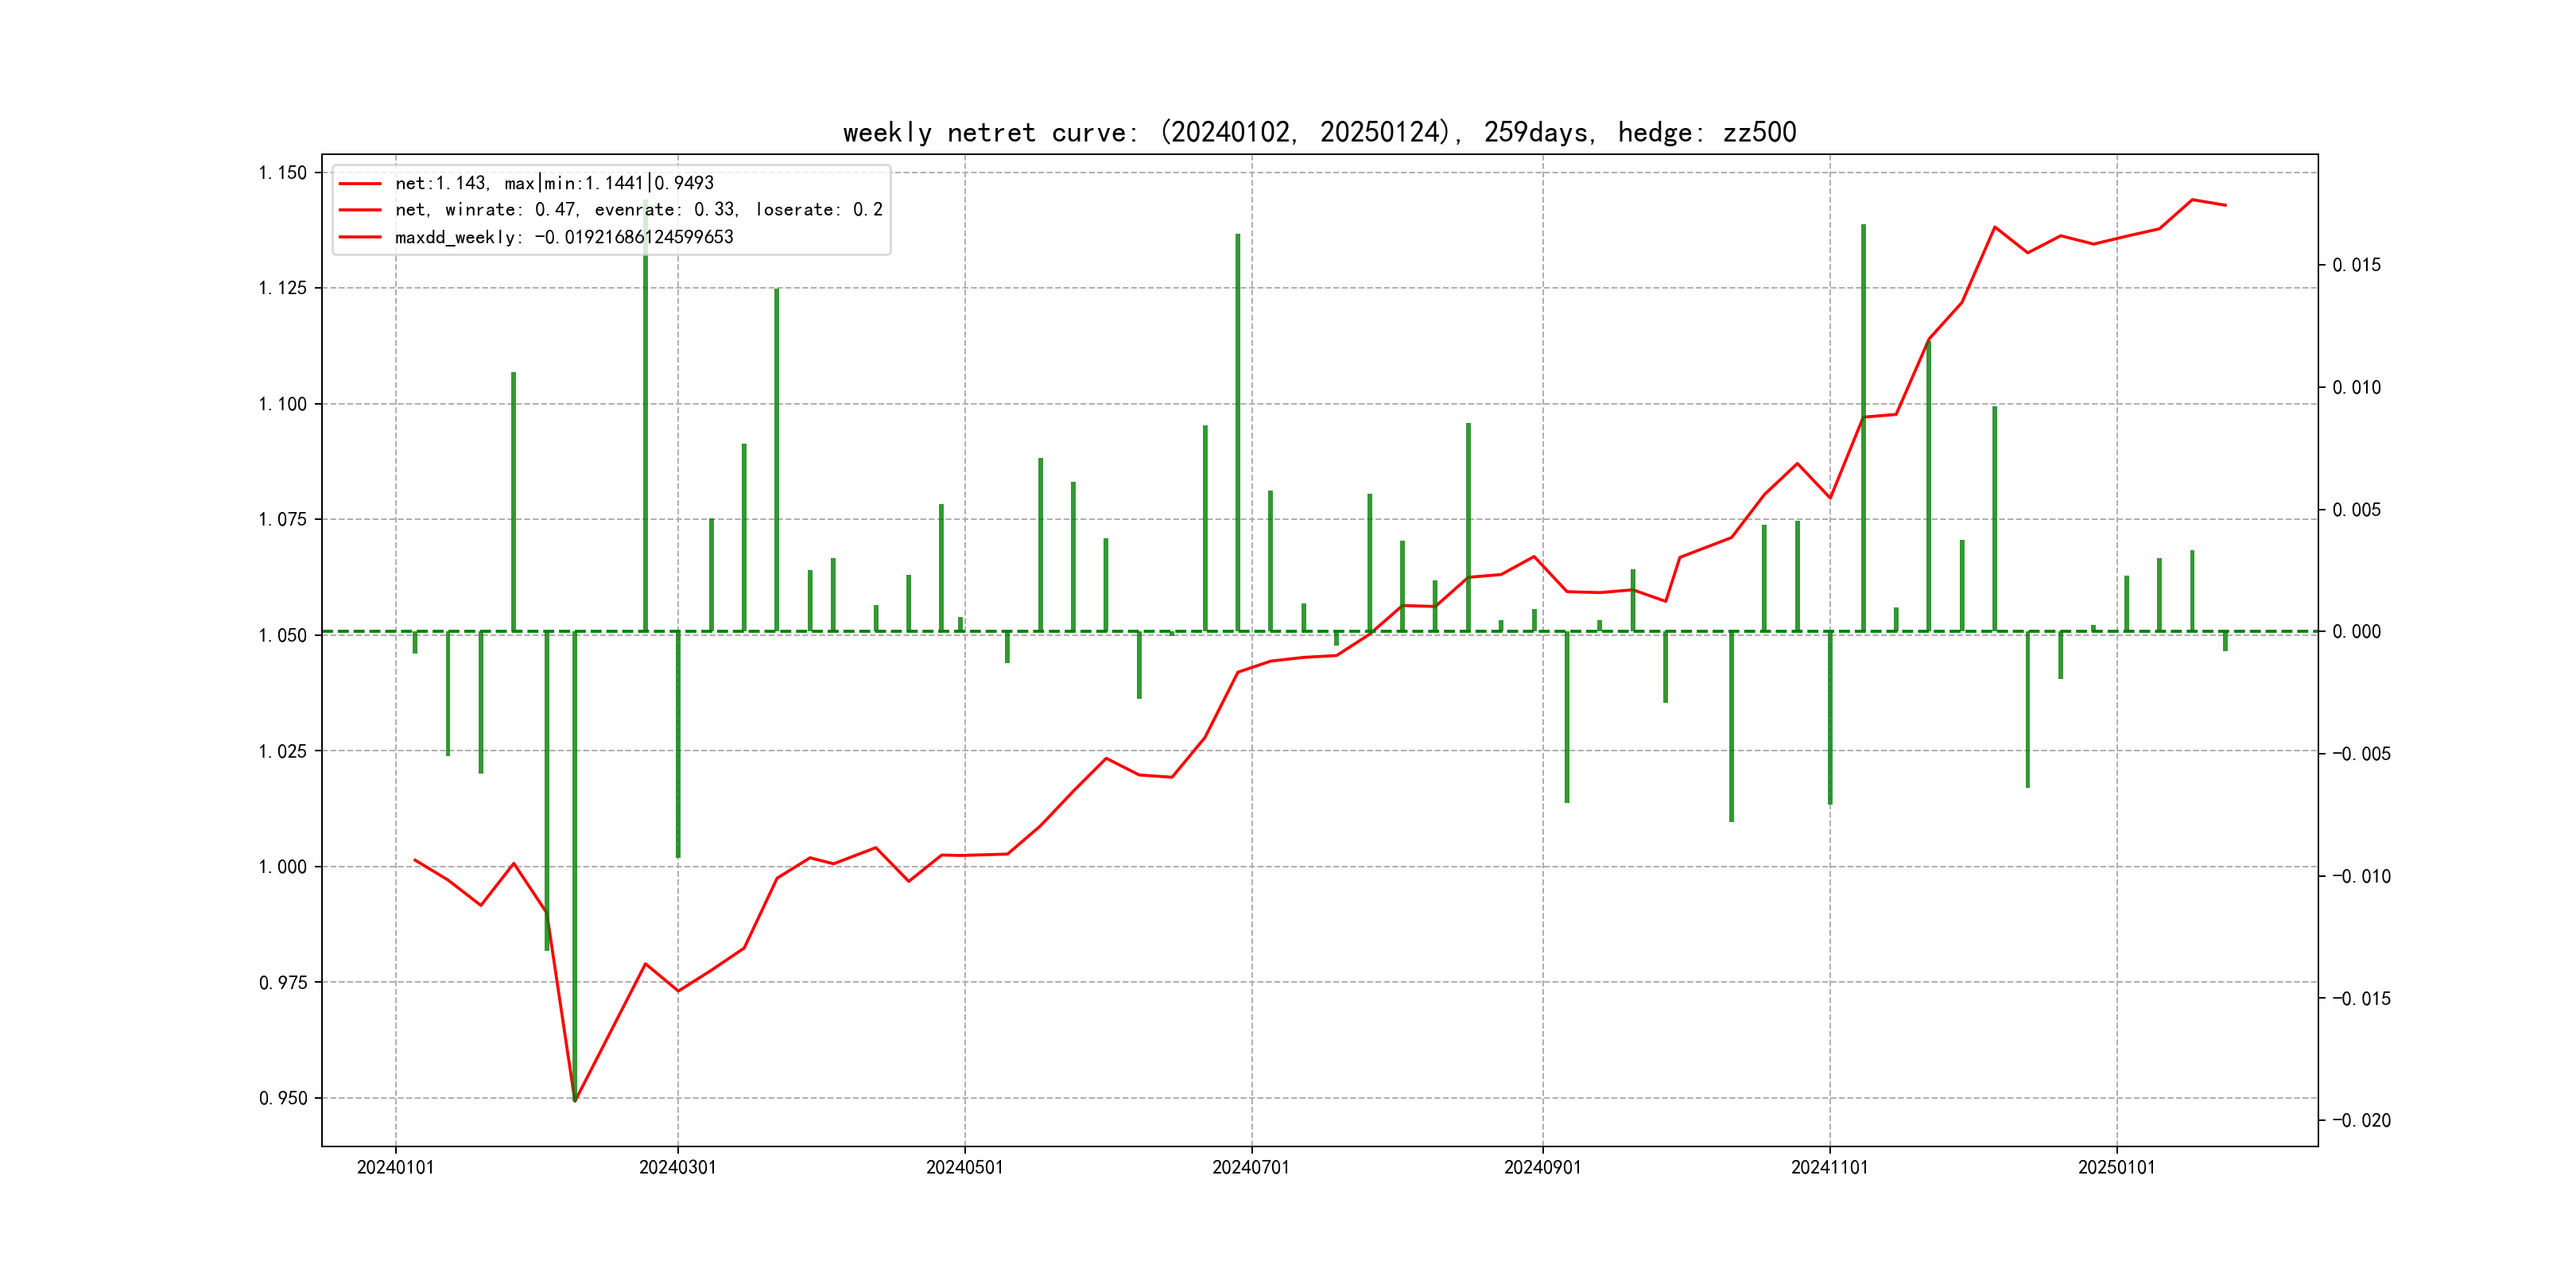This screenshot has height=1288, width=2576.
Task: Click the -0.010 right axis tick label
Action: pyautogui.click(x=2361, y=876)
